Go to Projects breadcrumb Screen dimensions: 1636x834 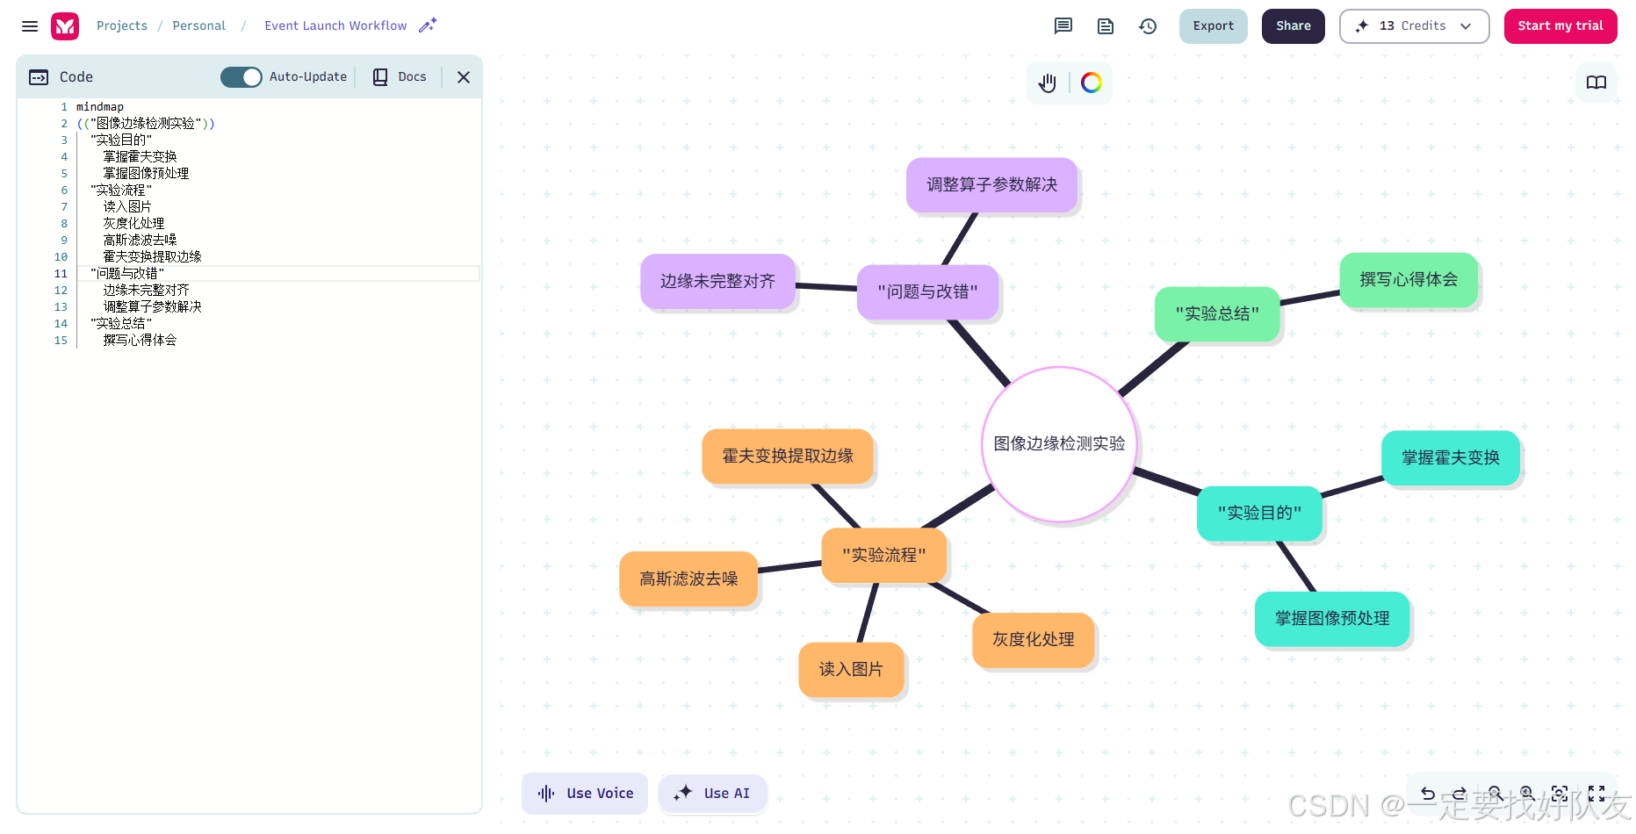(x=122, y=26)
